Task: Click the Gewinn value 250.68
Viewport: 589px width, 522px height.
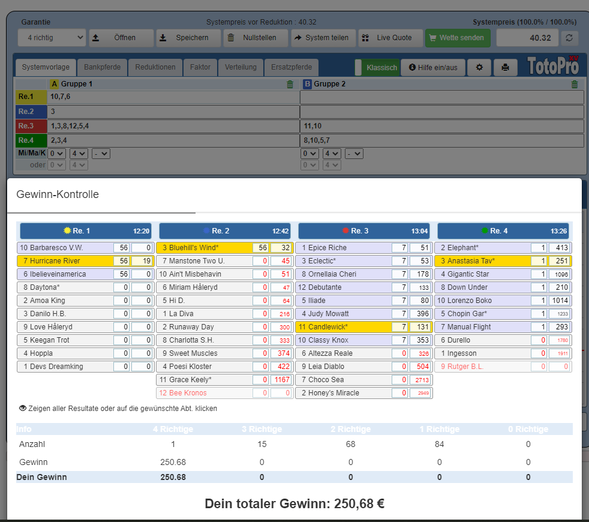Action: tap(173, 462)
